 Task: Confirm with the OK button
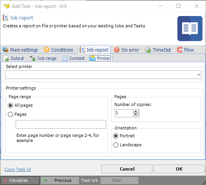(179, 169)
